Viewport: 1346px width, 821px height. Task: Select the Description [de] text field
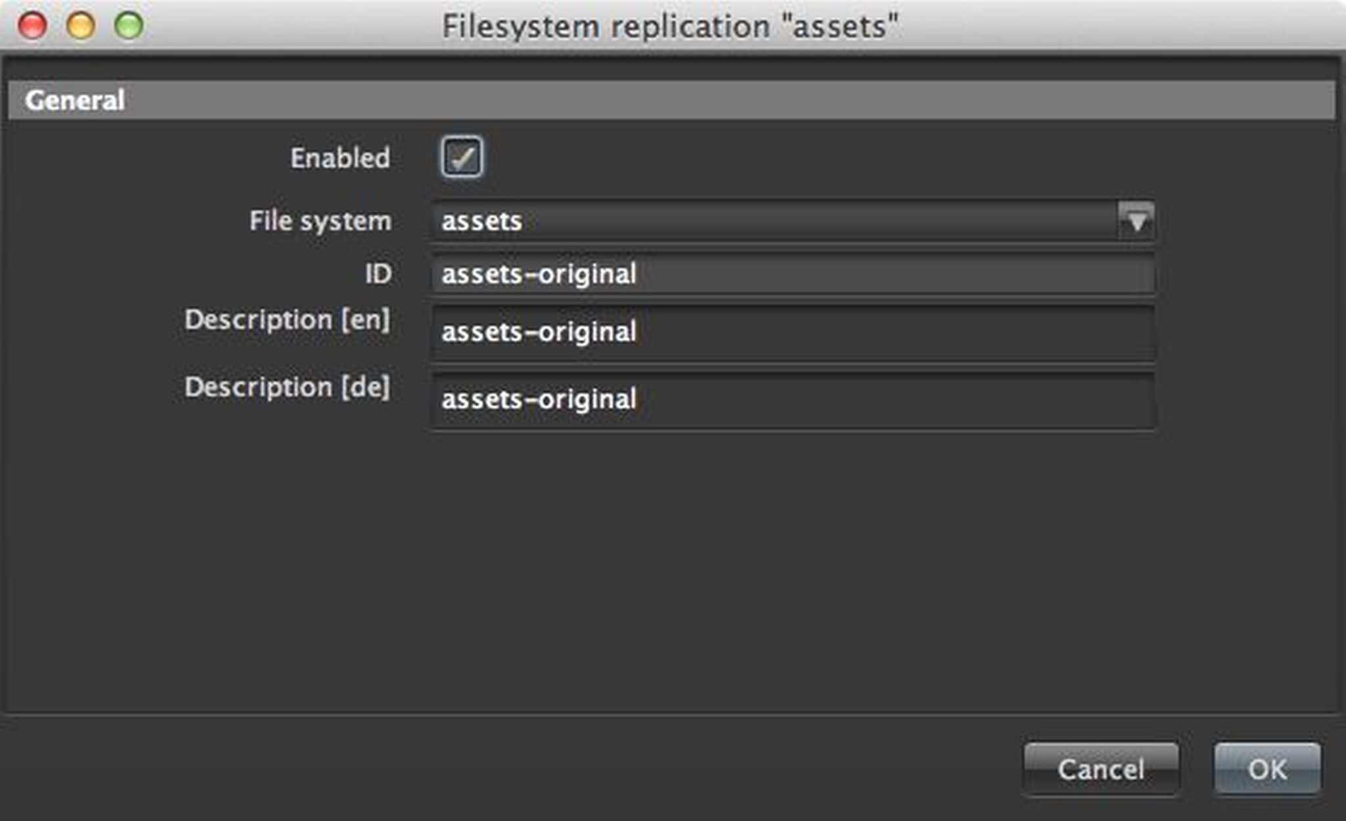789,400
